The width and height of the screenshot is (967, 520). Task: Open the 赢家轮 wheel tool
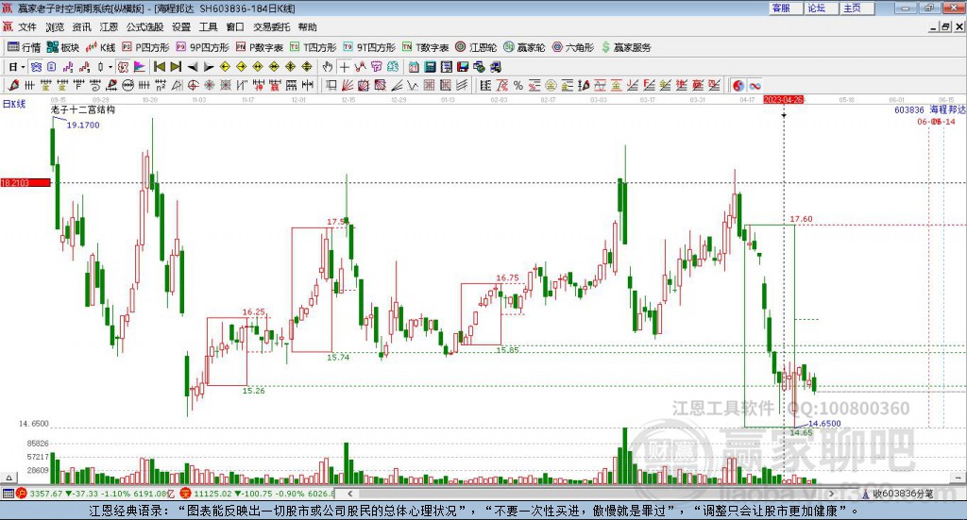[524, 47]
